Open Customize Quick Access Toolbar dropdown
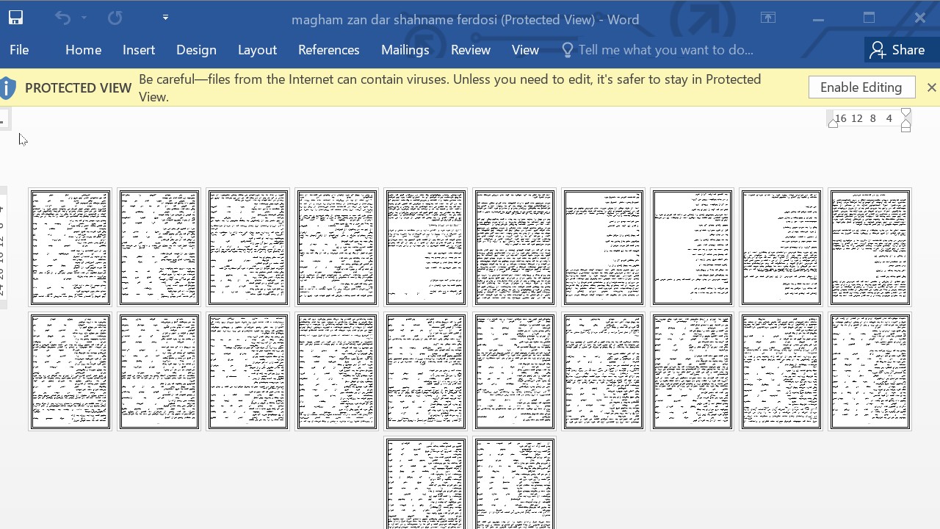The image size is (940, 529). pyautogui.click(x=165, y=18)
